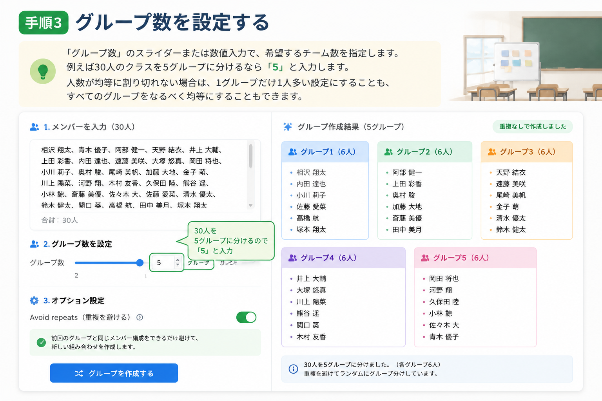602x401 pixels.
Task: Click the lightbulb tip icon in the instruction box
Action: (x=43, y=71)
